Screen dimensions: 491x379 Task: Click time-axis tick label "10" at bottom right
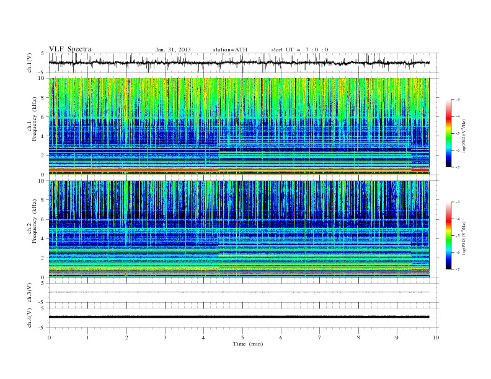tap(436, 338)
